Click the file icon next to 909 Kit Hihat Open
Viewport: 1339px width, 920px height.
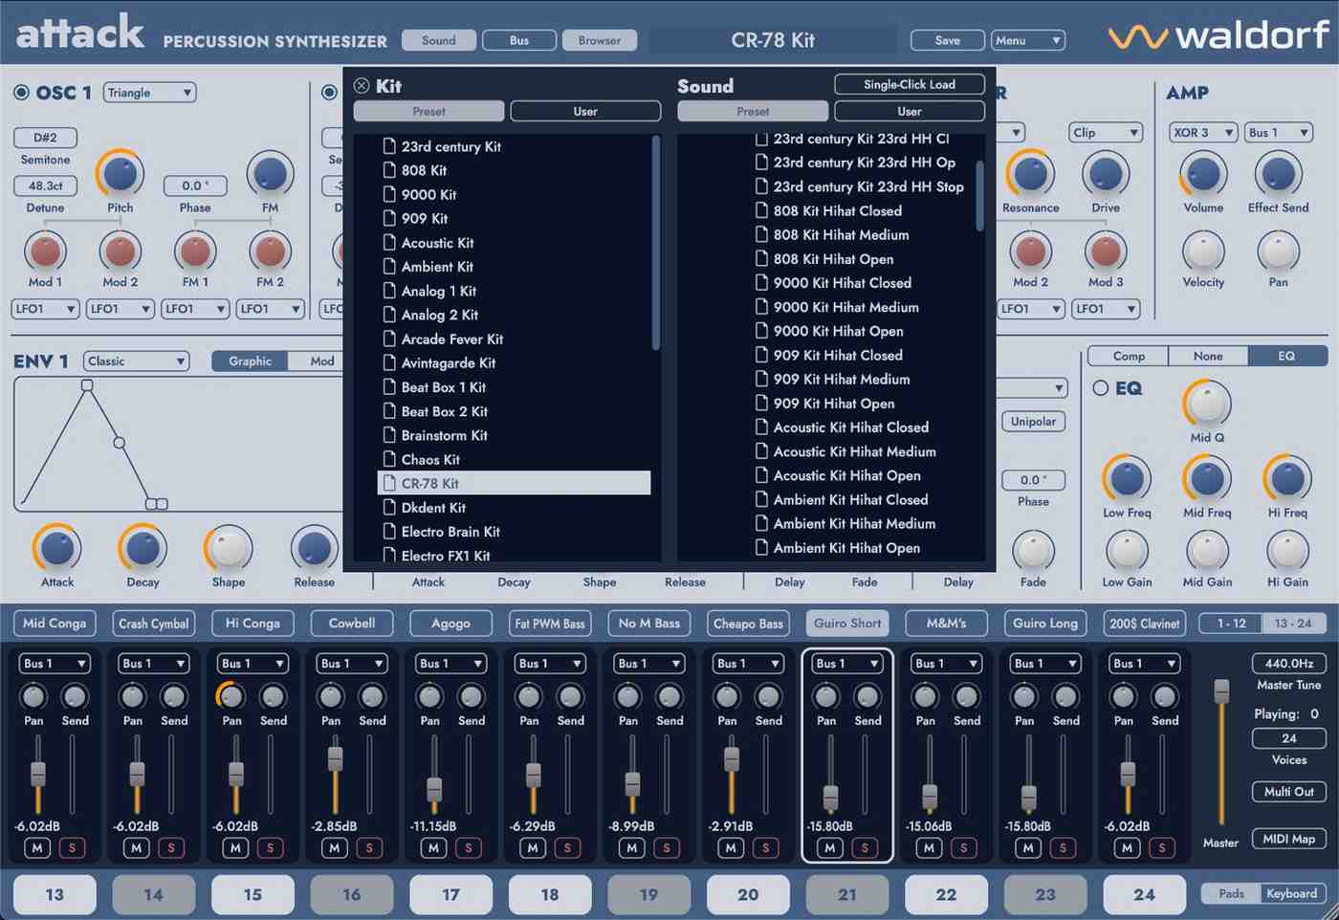tap(760, 403)
